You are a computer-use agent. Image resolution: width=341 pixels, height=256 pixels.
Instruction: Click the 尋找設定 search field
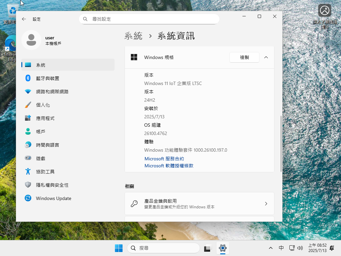coord(149,19)
